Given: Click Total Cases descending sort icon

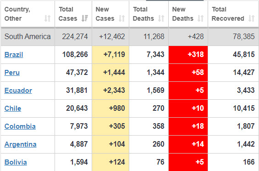Looking at the screenshot, I should (84, 18).
